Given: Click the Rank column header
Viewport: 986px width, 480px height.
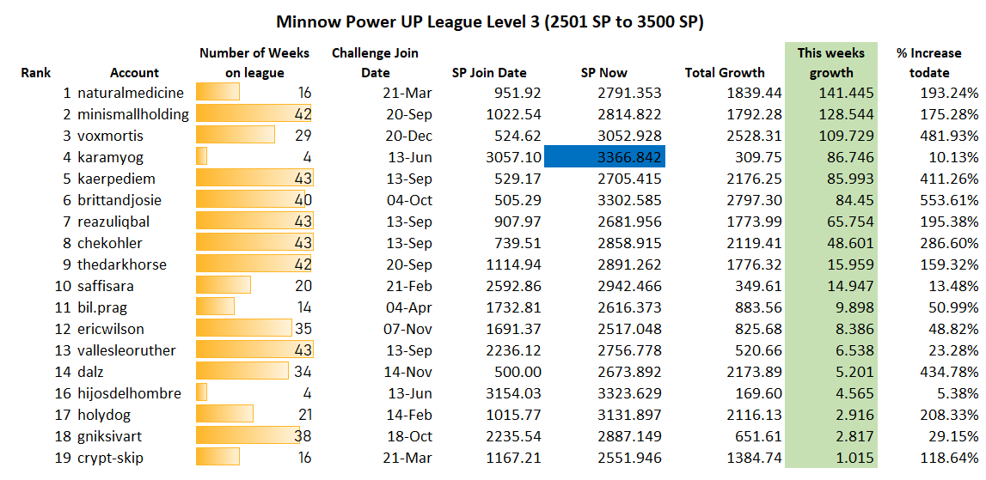Looking at the screenshot, I should (36, 72).
